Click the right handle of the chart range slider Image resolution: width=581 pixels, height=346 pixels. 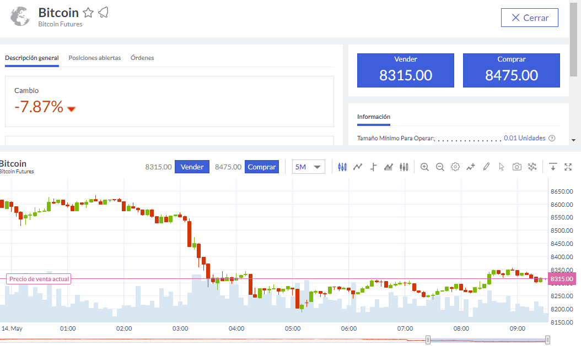pos(547,339)
